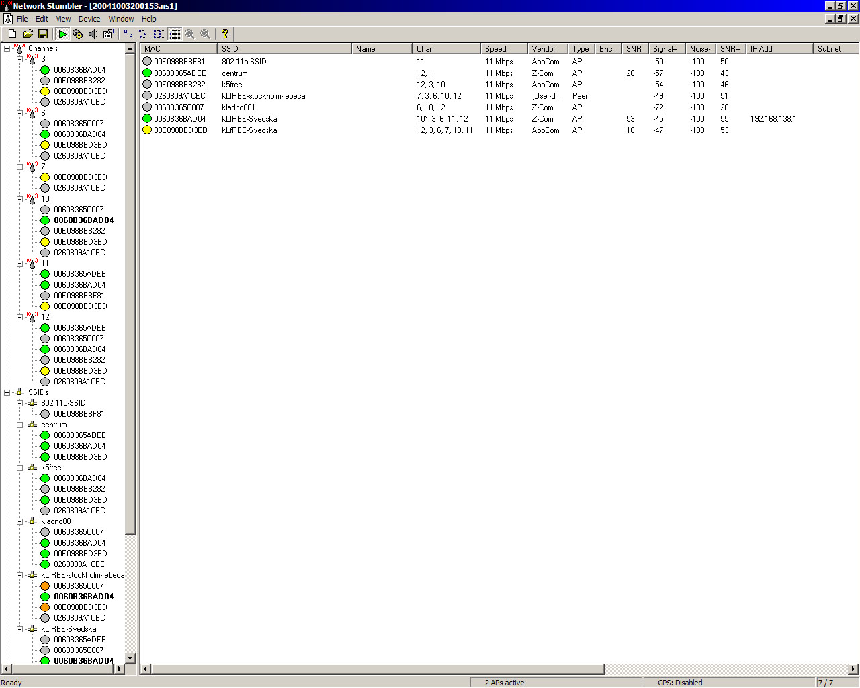Sort by the SSID column header
This screenshot has width=860, height=688.
pyautogui.click(x=285, y=49)
